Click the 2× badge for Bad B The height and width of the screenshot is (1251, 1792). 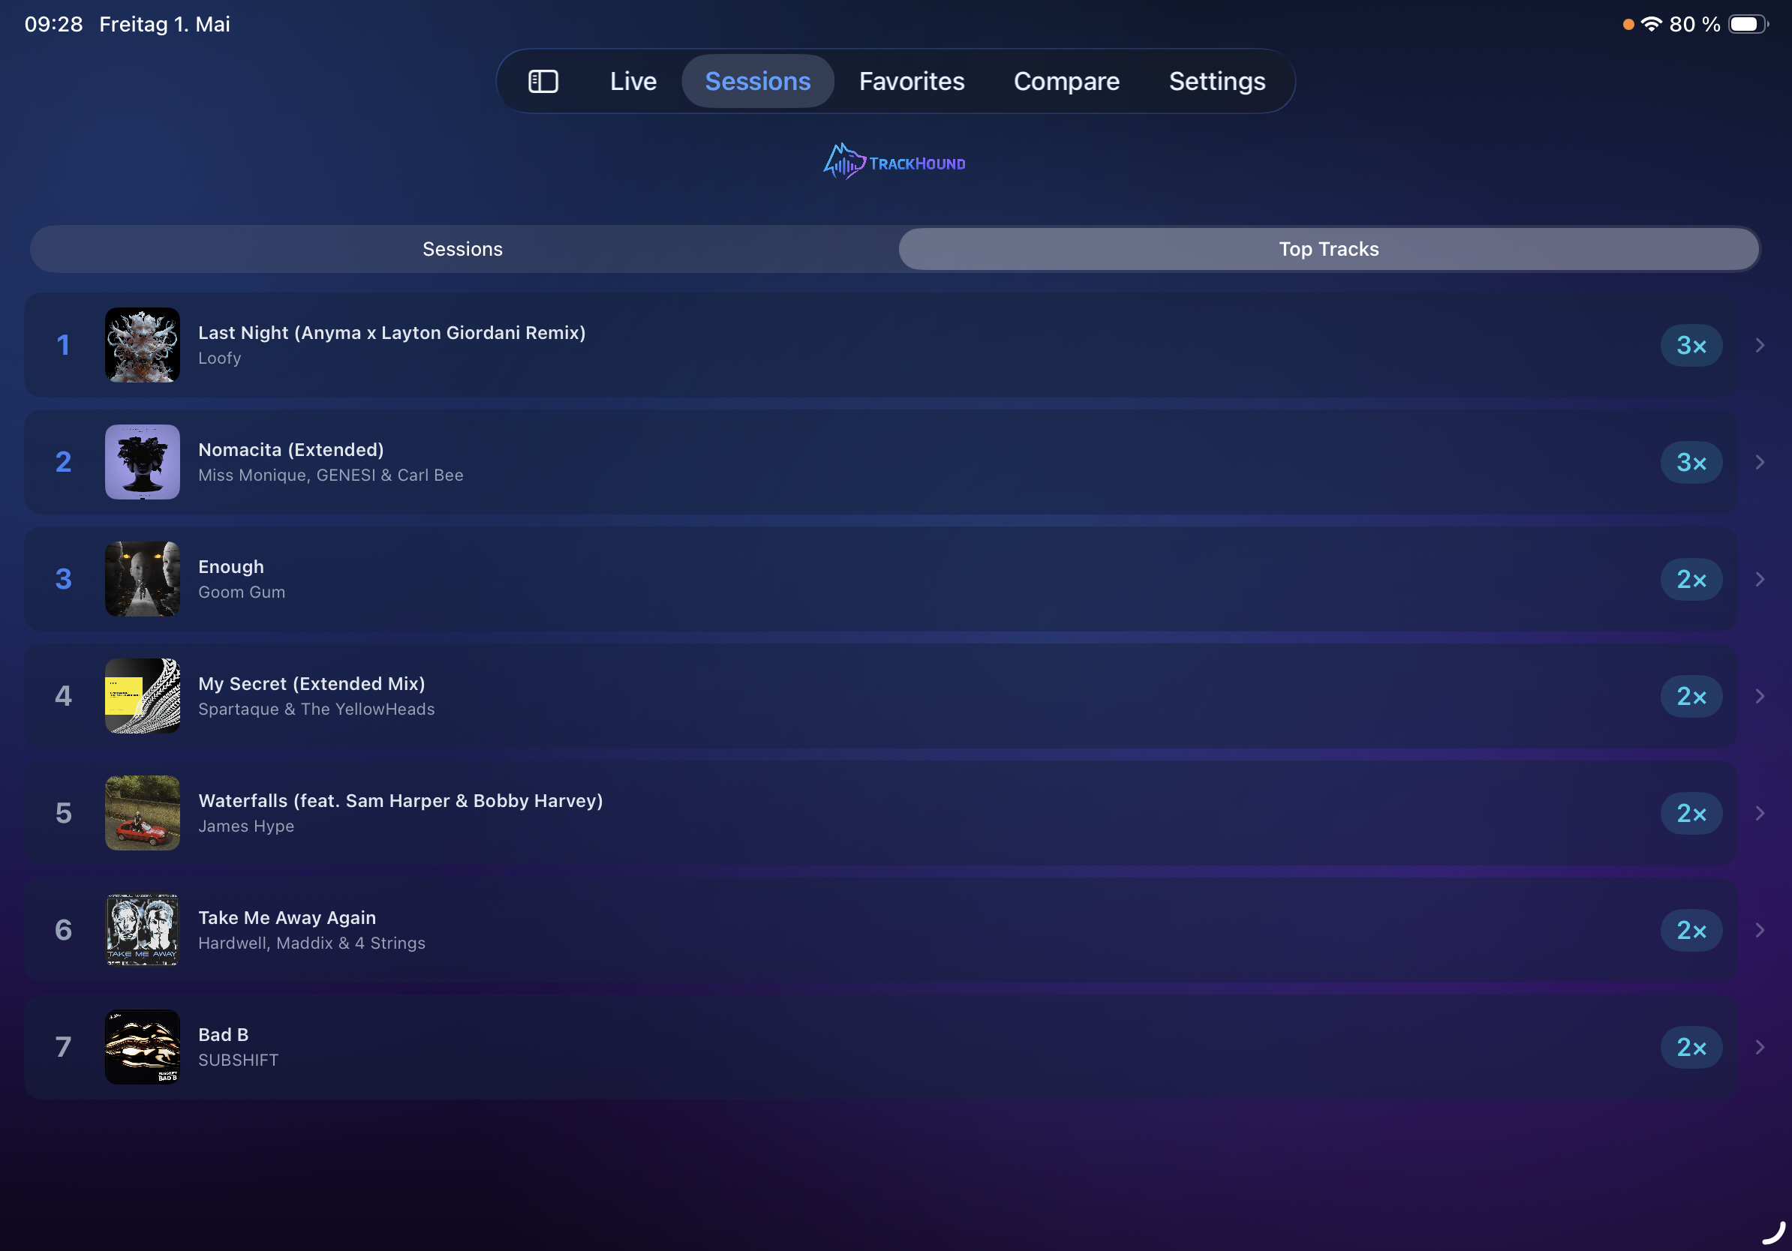1691,1047
